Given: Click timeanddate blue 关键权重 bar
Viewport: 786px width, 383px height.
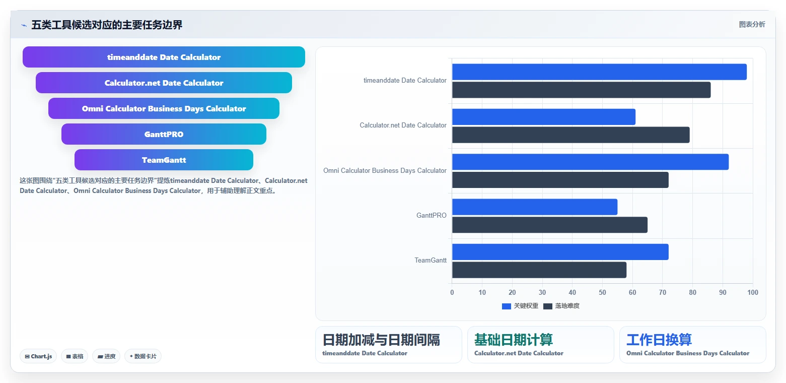Looking at the screenshot, I should (599, 72).
